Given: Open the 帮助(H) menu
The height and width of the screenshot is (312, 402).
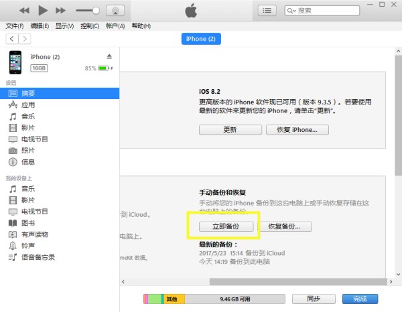Looking at the screenshot, I should [x=141, y=26].
